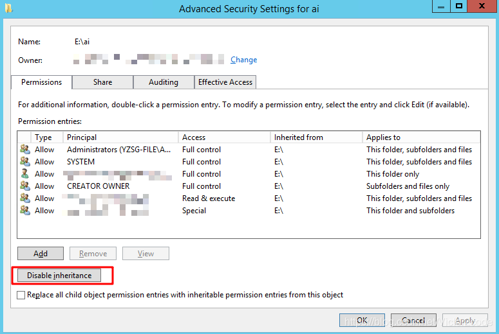This screenshot has width=499, height=334.
Task: Select the Administrators group icon entry
Action: tap(25, 149)
